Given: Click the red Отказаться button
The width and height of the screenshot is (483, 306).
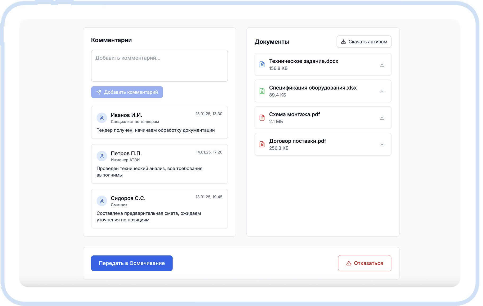Looking at the screenshot, I should pyautogui.click(x=365, y=263).
